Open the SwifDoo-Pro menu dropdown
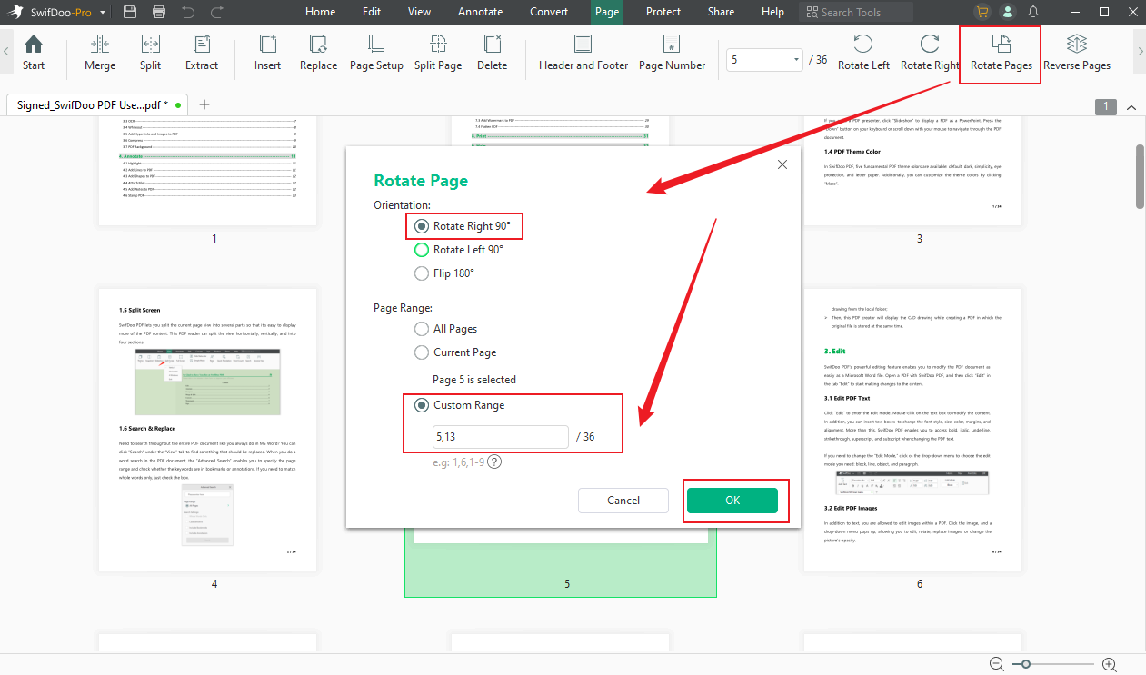The image size is (1146, 675). (x=103, y=12)
